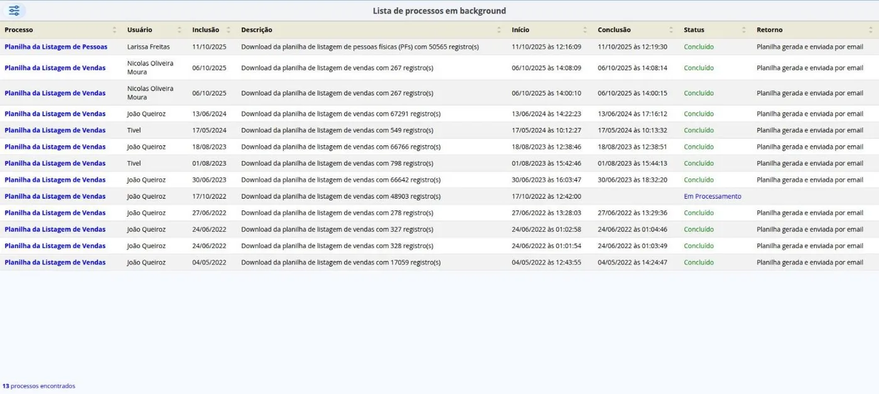Click conclusion time '06/10/2025 às 14:00:15'
The width and height of the screenshot is (879, 394).
[x=632, y=93]
